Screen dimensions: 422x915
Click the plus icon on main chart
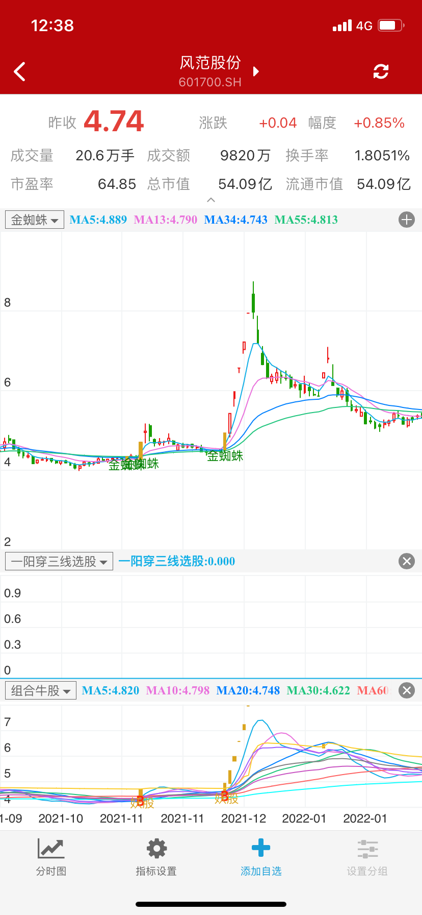click(406, 220)
